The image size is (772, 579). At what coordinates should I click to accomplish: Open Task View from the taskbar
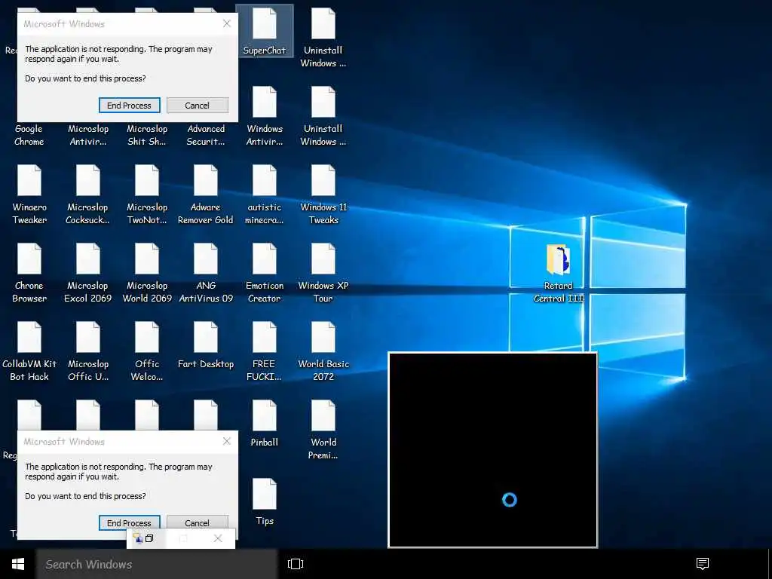tap(296, 564)
